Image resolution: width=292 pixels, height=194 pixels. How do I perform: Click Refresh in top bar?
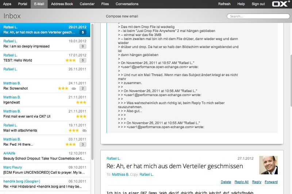(x=224, y=4)
